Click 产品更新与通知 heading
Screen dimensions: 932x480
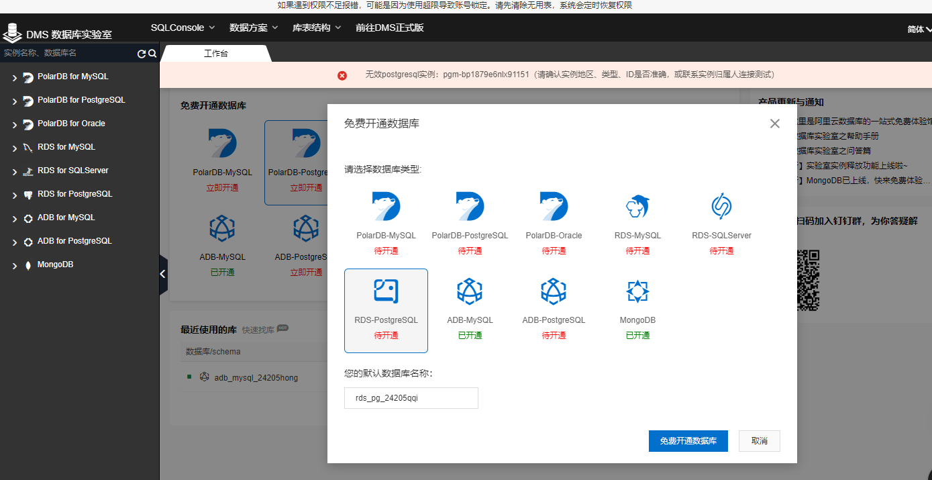click(790, 102)
